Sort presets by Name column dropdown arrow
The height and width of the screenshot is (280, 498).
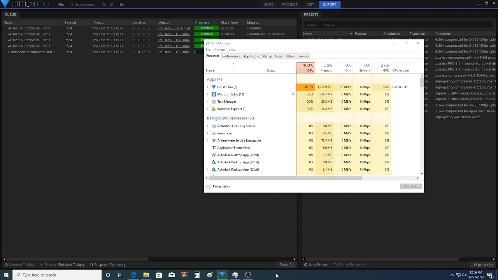pyautogui.click(x=351, y=34)
